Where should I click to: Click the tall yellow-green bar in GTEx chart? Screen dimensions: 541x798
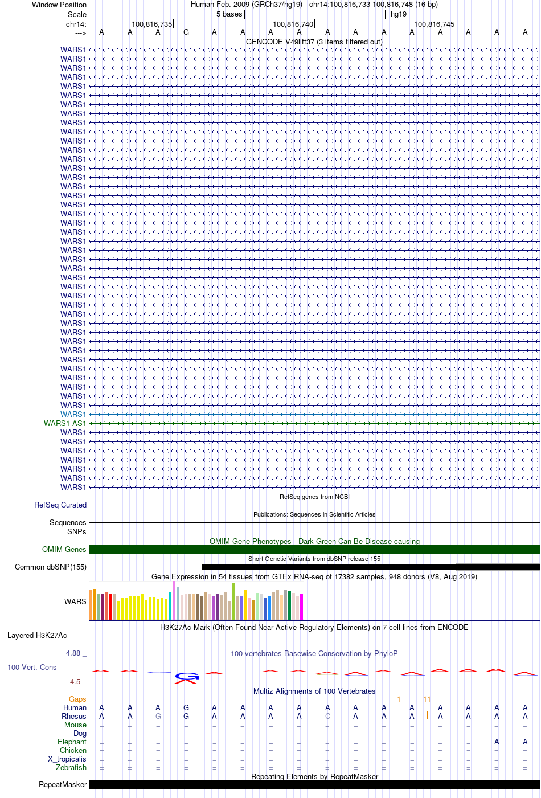pos(233,601)
